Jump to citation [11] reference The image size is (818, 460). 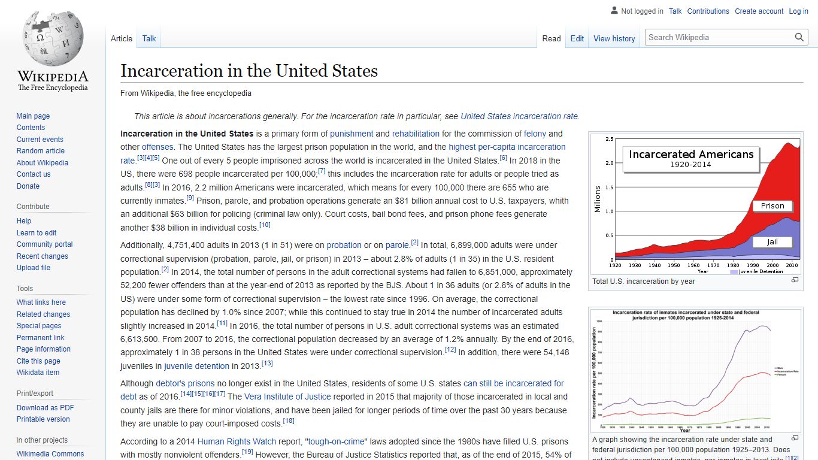222,323
